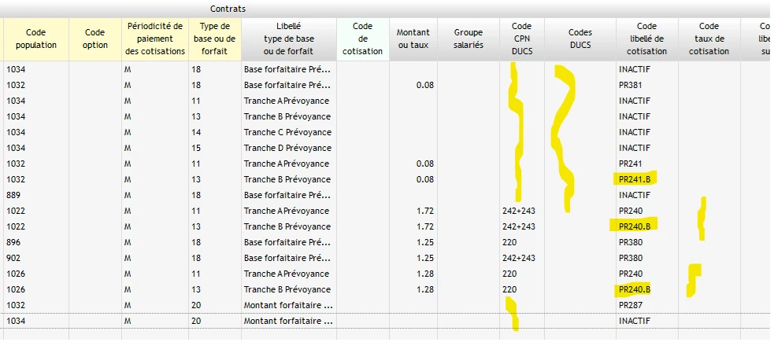The height and width of the screenshot is (342, 774).
Task: Select the M periodicity in the 896 row
Action: click(x=128, y=242)
